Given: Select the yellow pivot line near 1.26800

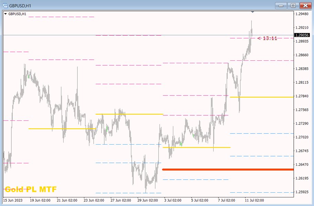Looking at the screenshot, I should coord(196,147).
